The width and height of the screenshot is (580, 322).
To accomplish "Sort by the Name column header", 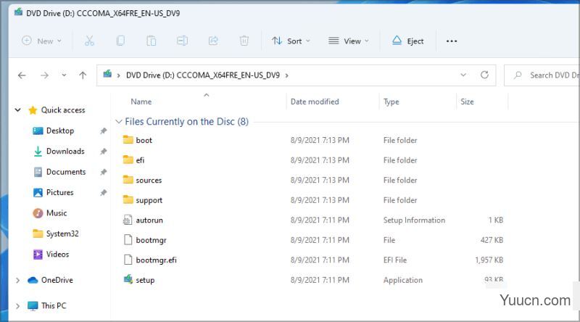I will tap(141, 102).
